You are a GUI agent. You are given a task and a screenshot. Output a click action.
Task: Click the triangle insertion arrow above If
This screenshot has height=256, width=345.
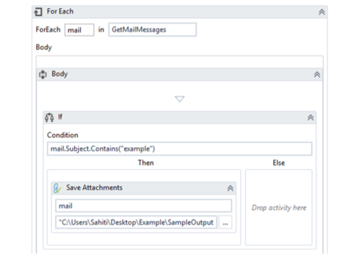pos(179,99)
